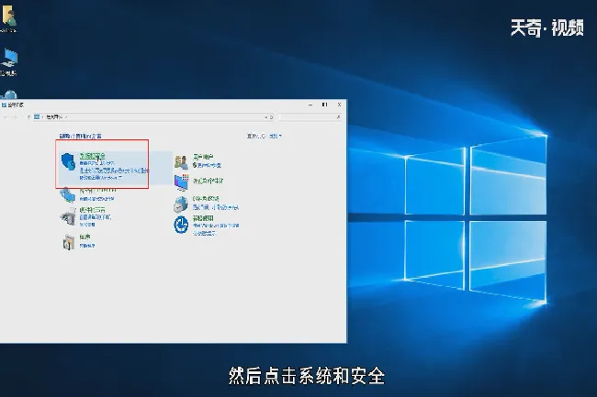Screen dimensions: 597x397
Task: Click the Control Panel address bar path
Action: point(56,117)
